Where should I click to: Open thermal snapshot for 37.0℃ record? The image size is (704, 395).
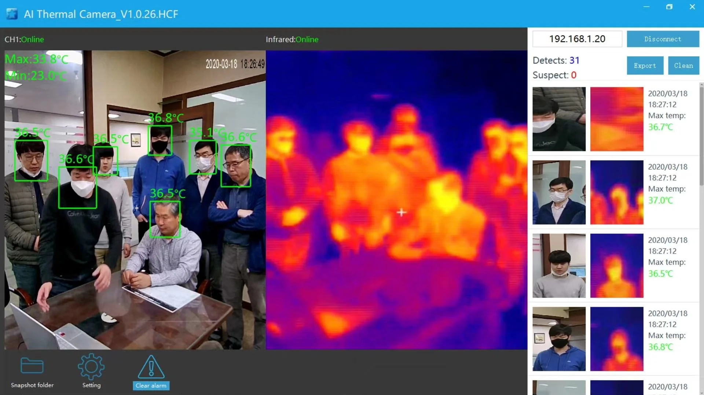tap(617, 192)
